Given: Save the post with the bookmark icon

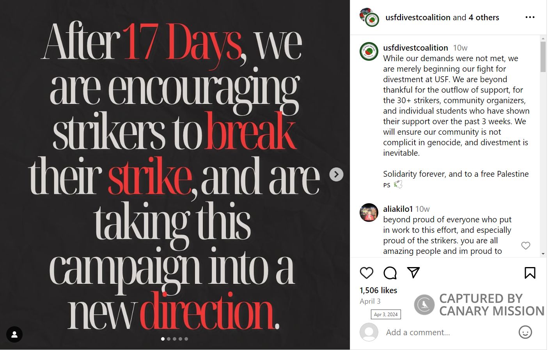Looking at the screenshot, I should tap(530, 273).
